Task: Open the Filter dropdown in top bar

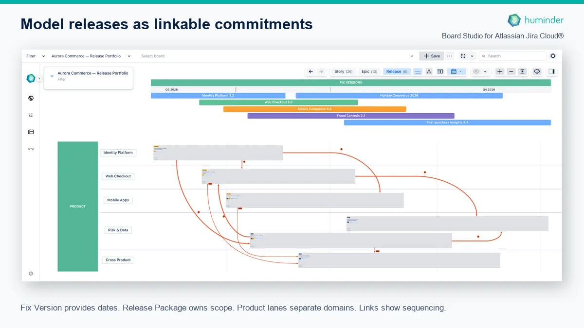Action: [x=36, y=56]
